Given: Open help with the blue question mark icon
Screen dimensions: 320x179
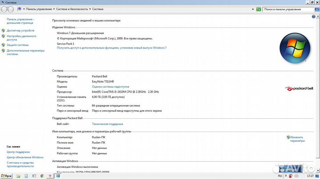Looking at the screenshot, I should coord(313,17).
